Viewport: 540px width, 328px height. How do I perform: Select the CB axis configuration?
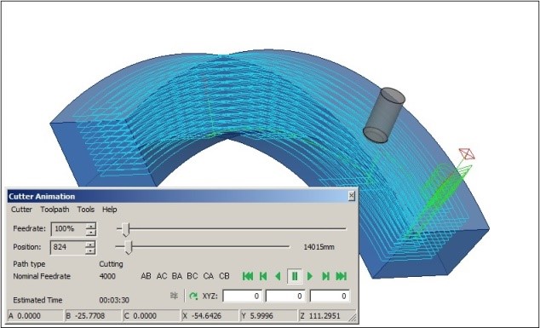(224, 276)
